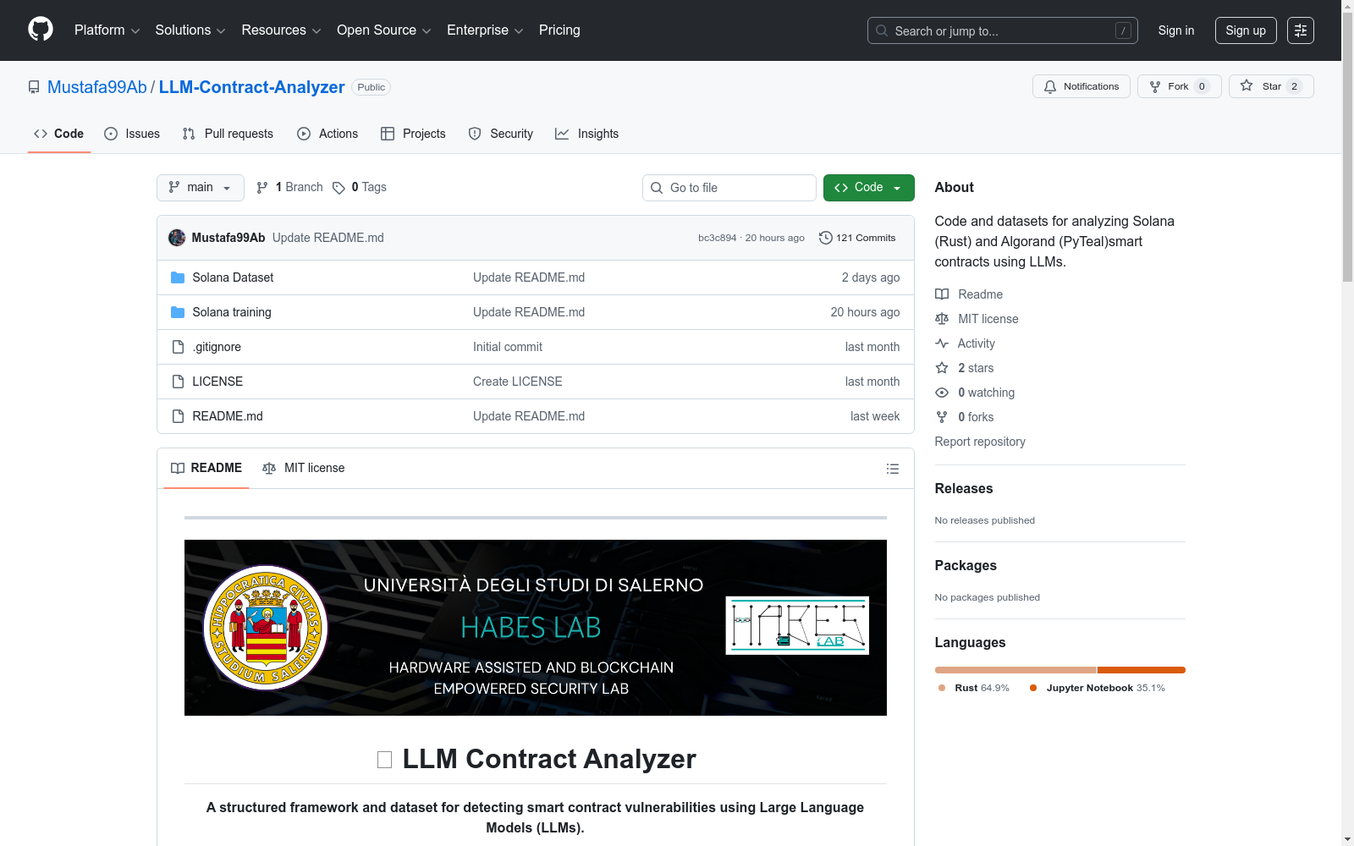
Task: Click the branch icon beside 1 Branch
Action: click(262, 188)
